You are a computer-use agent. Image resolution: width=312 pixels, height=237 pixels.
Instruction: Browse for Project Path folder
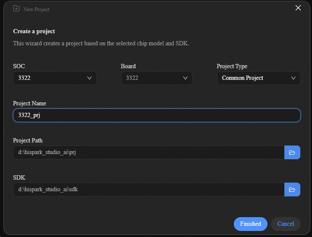coord(292,152)
